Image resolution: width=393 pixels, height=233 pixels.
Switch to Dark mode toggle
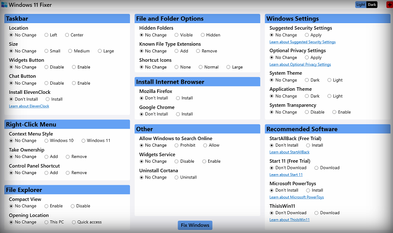click(372, 5)
